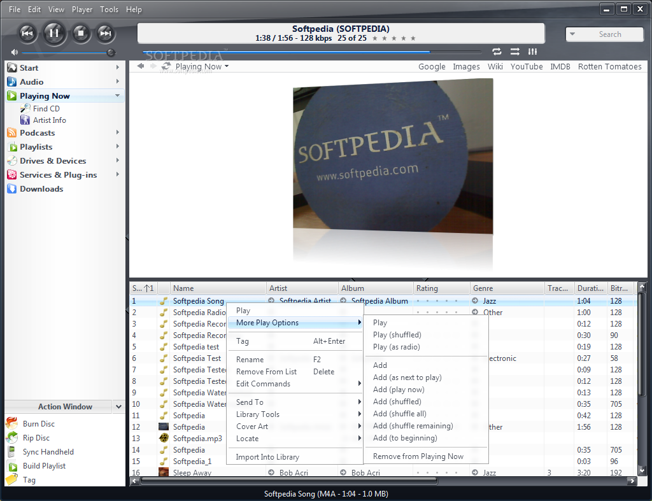Open the Edit menu
Screen dimensions: 652x501
point(34,9)
